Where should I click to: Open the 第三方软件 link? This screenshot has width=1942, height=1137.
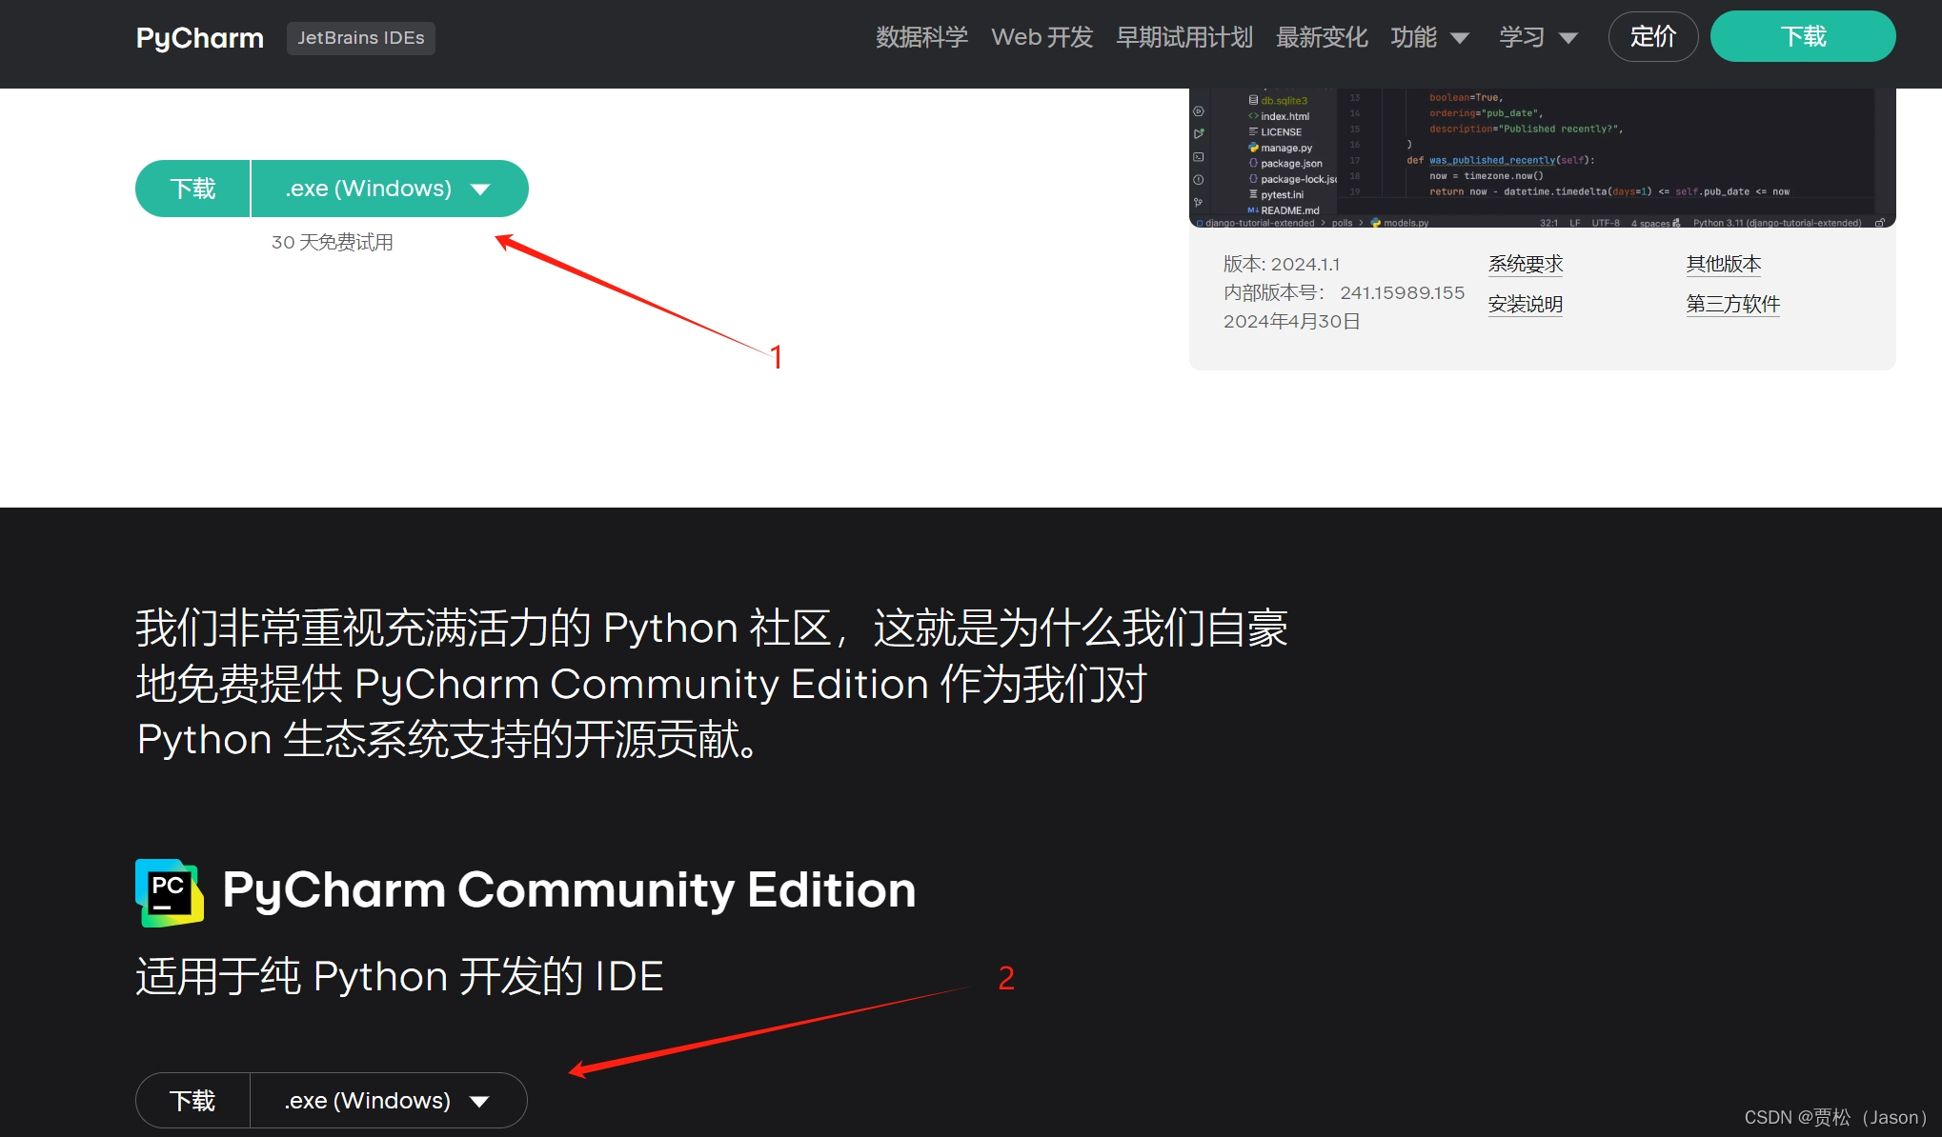pos(1732,304)
